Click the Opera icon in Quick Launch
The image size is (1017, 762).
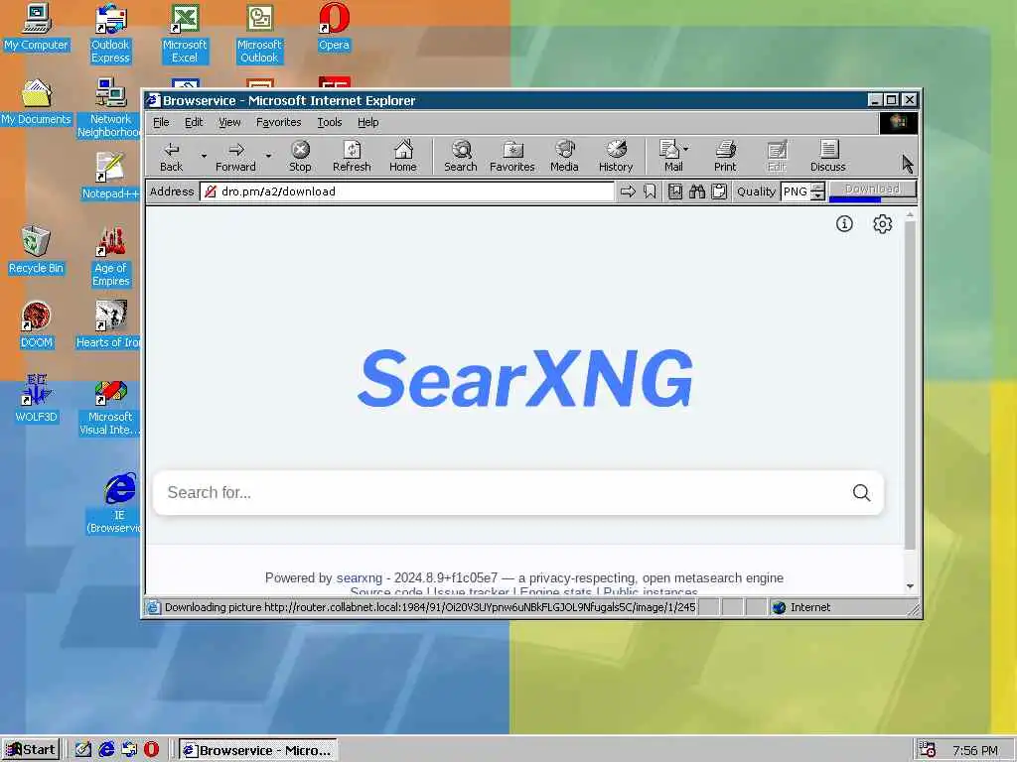151,749
